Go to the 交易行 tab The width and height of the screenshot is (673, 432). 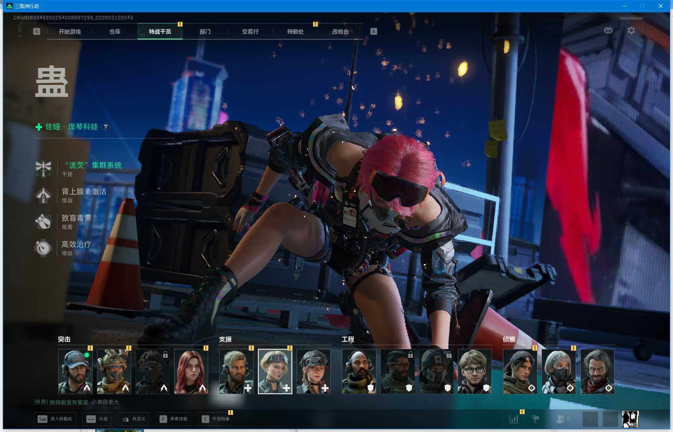(250, 32)
